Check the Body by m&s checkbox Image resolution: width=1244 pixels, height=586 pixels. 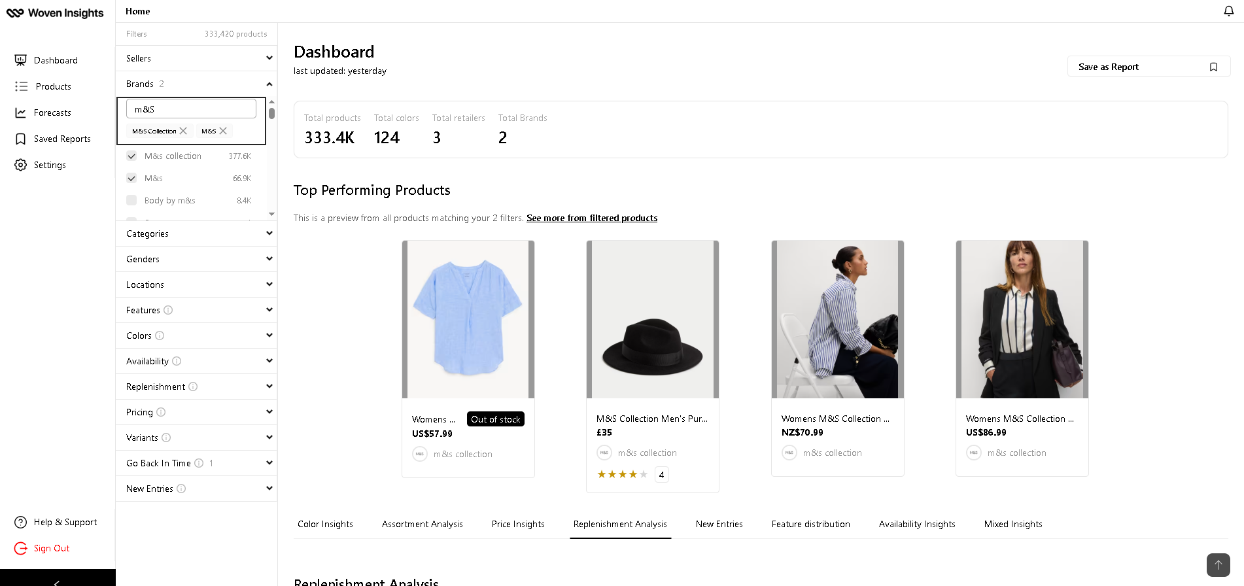[x=131, y=201]
